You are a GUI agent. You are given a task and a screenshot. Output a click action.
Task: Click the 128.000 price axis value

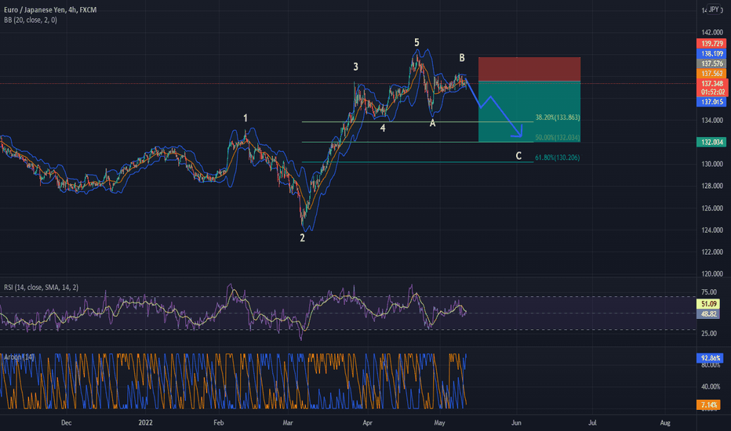pyautogui.click(x=712, y=186)
